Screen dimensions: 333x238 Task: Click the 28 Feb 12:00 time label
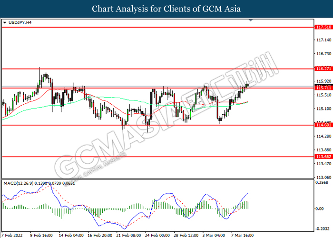pyautogui.click(x=186, y=236)
